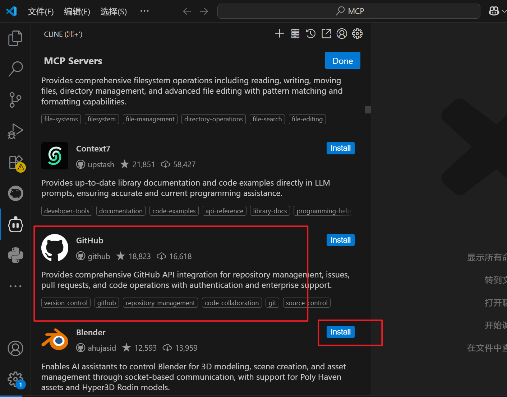Click the MCP command center search box
The height and width of the screenshot is (397, 507).
coord(349,11)
